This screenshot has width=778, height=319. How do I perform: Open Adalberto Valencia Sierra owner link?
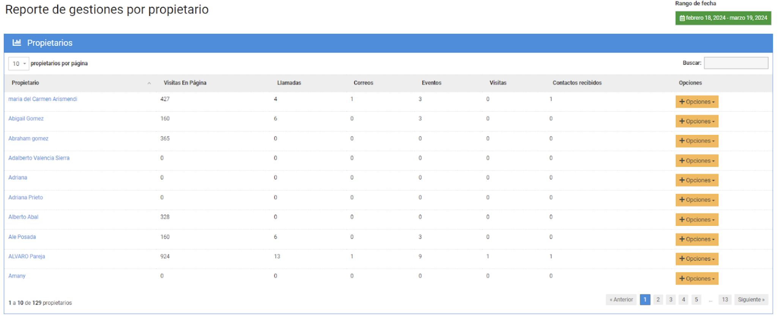click(39, 158)
